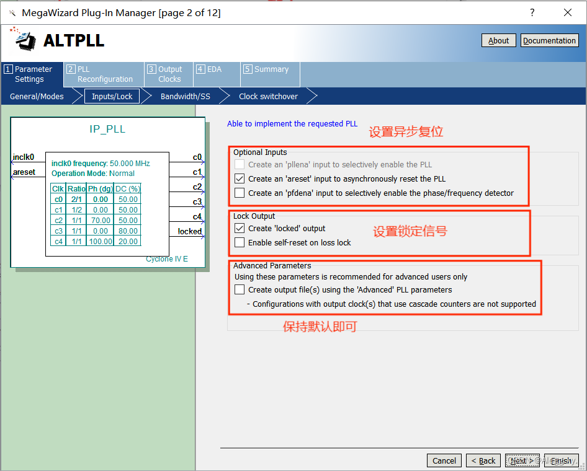Open the Clock switchover sub-page
The width and height of the screenshot is (587, 471).
click(269, 97)
